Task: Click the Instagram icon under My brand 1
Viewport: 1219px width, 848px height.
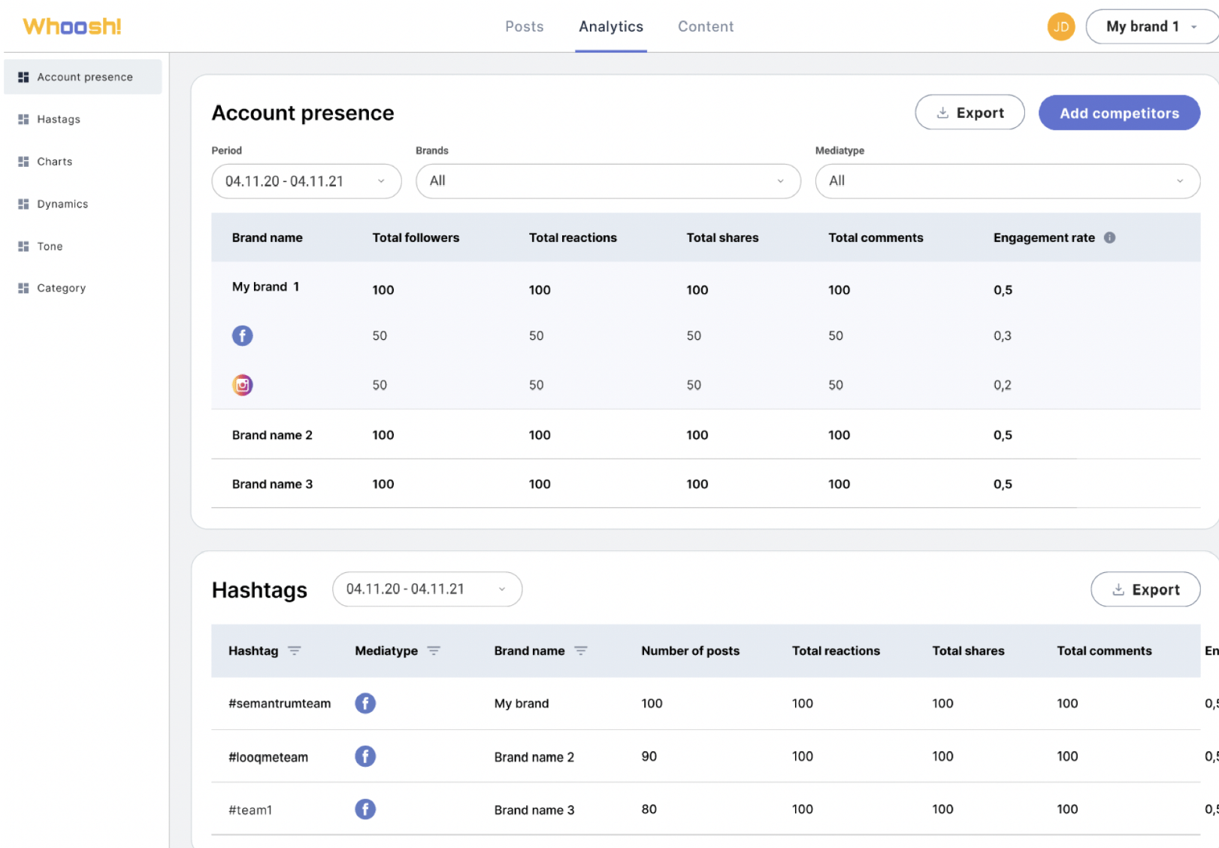Action: 242,385
